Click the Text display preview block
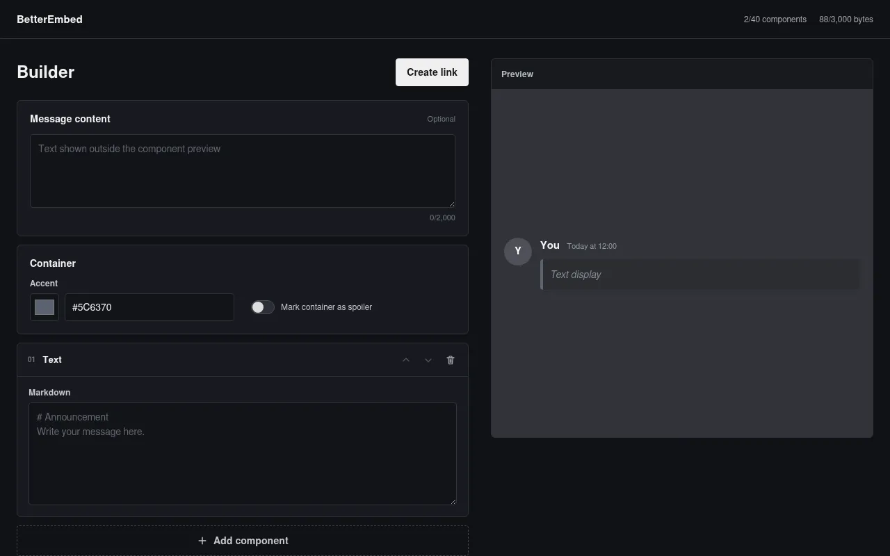890x556 pixels. 700,275
